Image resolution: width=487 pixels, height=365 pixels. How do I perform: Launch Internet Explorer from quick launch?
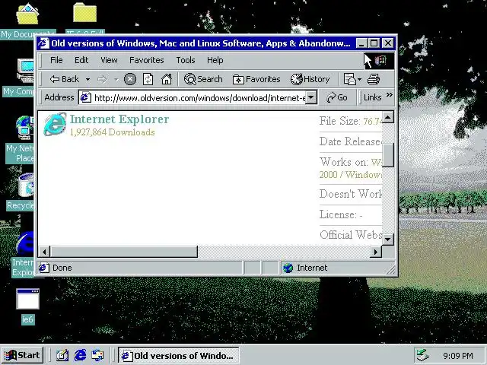pyautogui.click(x=80, y=355)
